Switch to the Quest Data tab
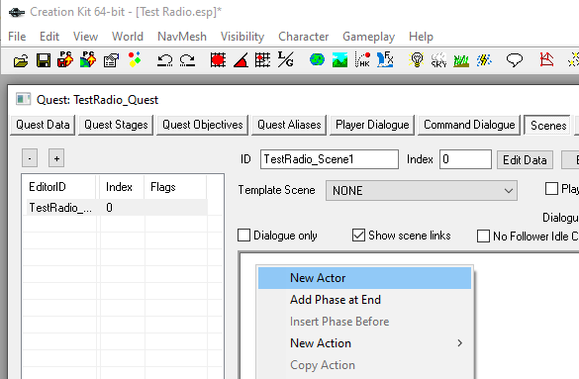The width and height of the screenshot is (579, 379). pos(43,125)
